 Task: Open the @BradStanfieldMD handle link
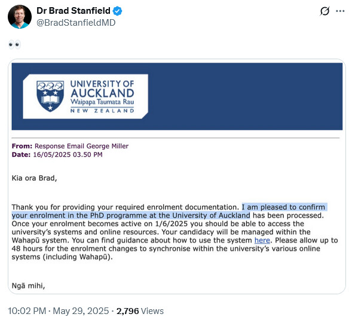tap(76, 23)
